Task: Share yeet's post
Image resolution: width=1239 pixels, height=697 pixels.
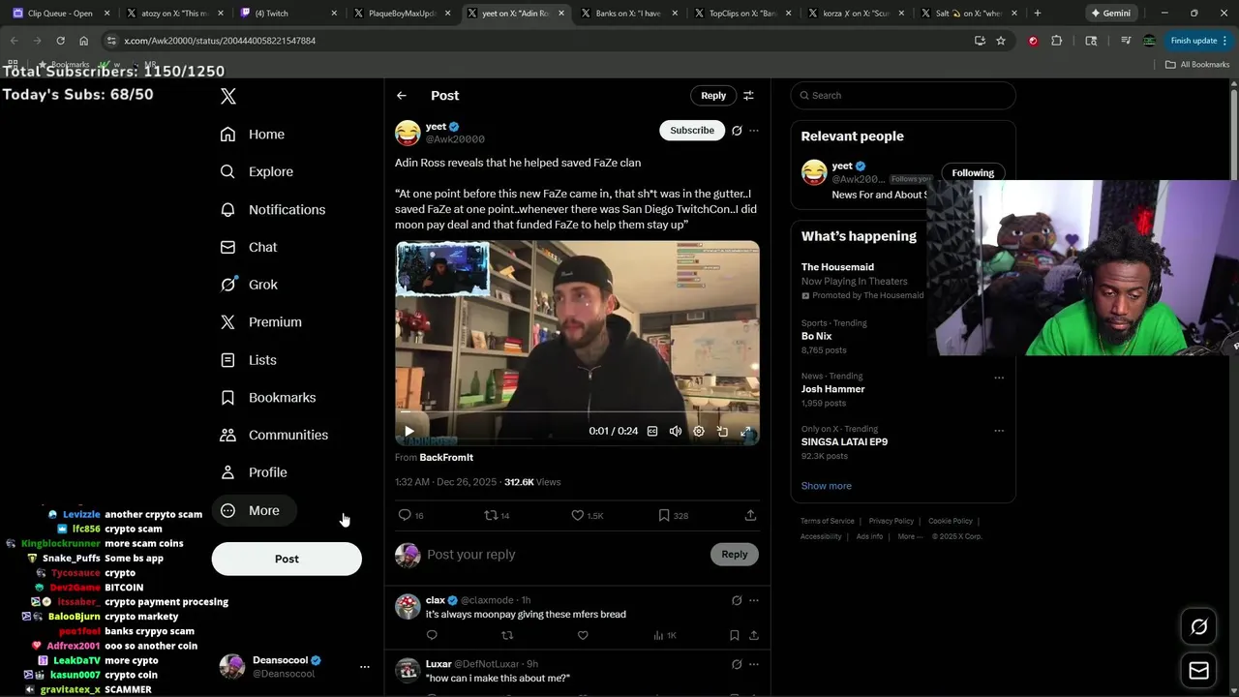Action: (750, 515)
